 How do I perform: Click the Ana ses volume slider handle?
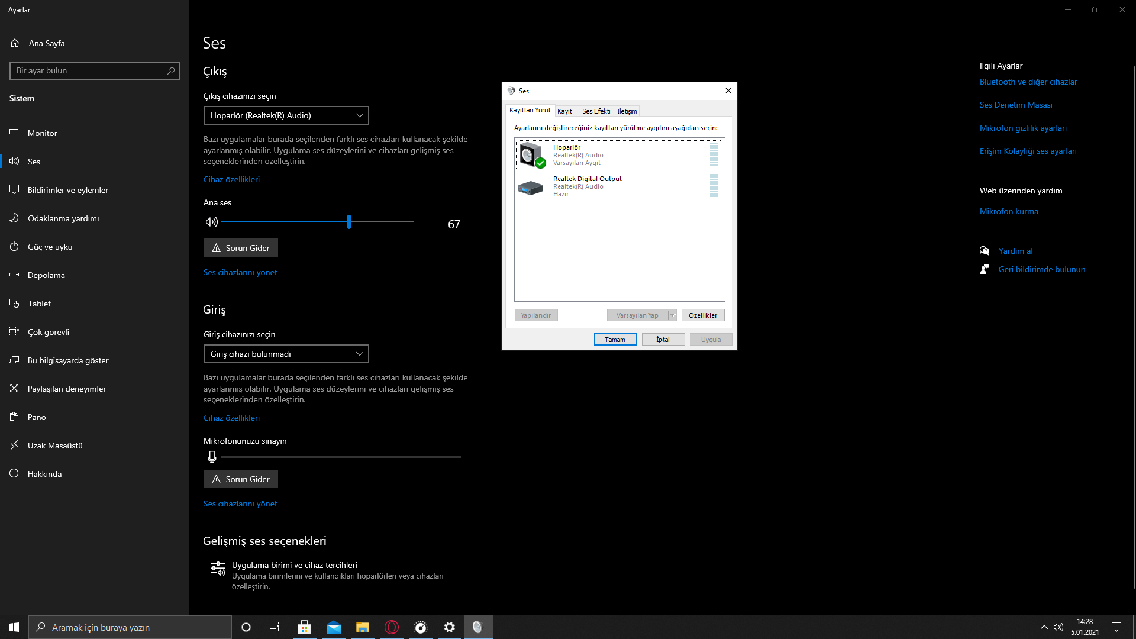349,222
